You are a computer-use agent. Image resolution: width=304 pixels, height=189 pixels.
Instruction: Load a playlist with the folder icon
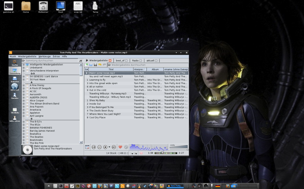tap(91, 65)
